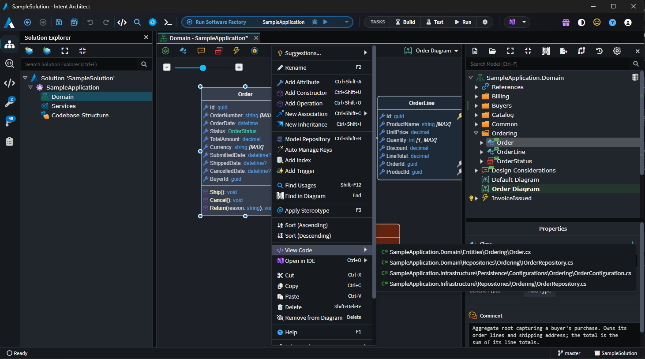645x359 pixels.
Task: Expand the OrderLine class node in tree
Action: [x=481, y=152]
